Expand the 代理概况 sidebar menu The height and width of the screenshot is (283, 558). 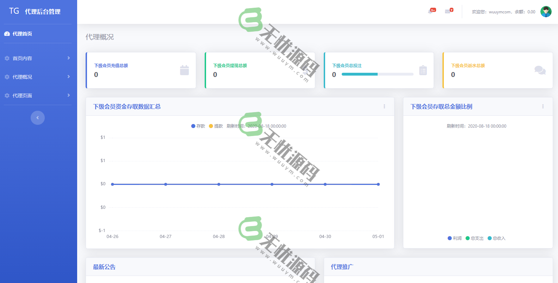click(37, 77)
